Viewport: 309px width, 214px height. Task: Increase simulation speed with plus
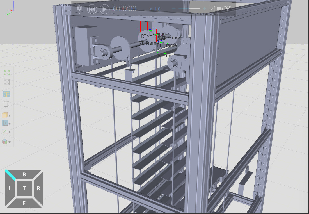click(205, 9)
